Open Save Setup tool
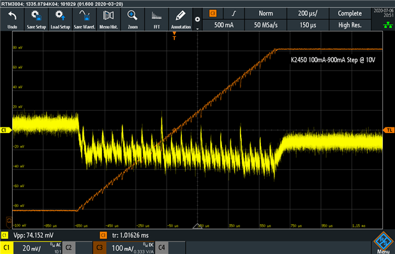This screenshot has width=395, height=254. click(36, 19)
